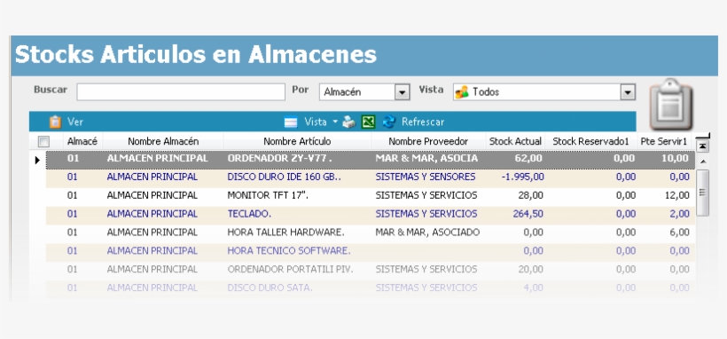Select the DISCO DURO IDE 160 GB row

pyautogui.click(x=370, y=177)
